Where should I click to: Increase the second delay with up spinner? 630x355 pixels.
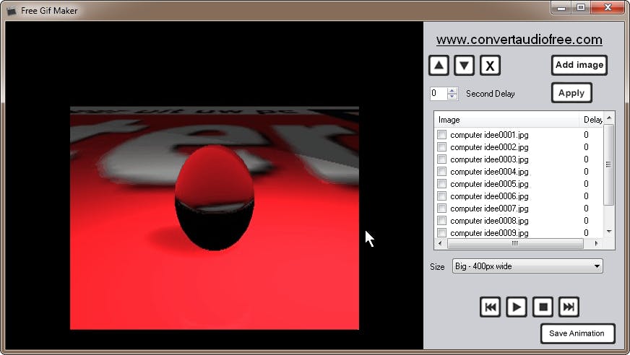click(x=452, y=91)
